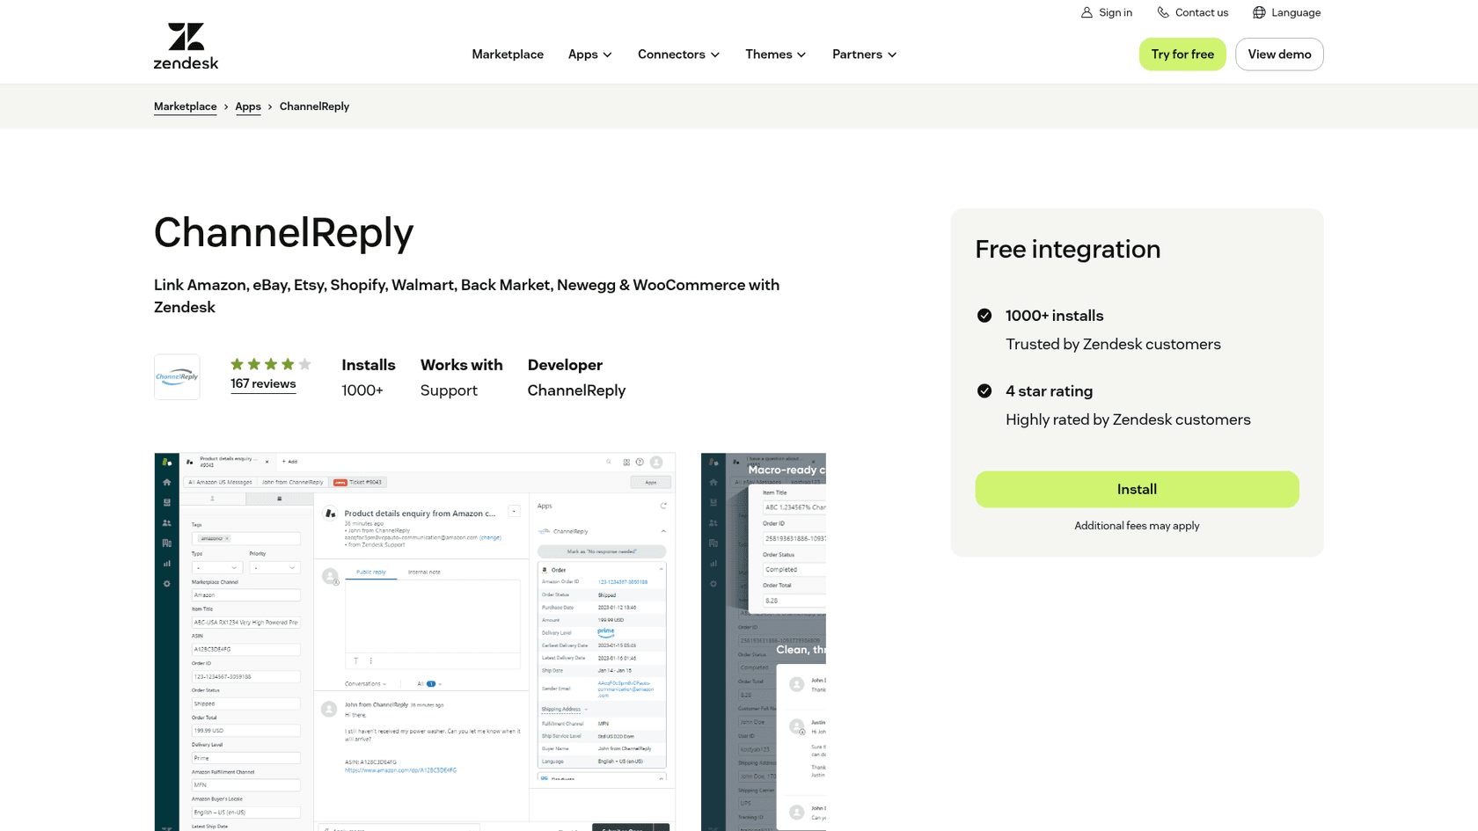Click the Developer ChannelReply value
Screen dimensions: 1478x831
[576, 390]
